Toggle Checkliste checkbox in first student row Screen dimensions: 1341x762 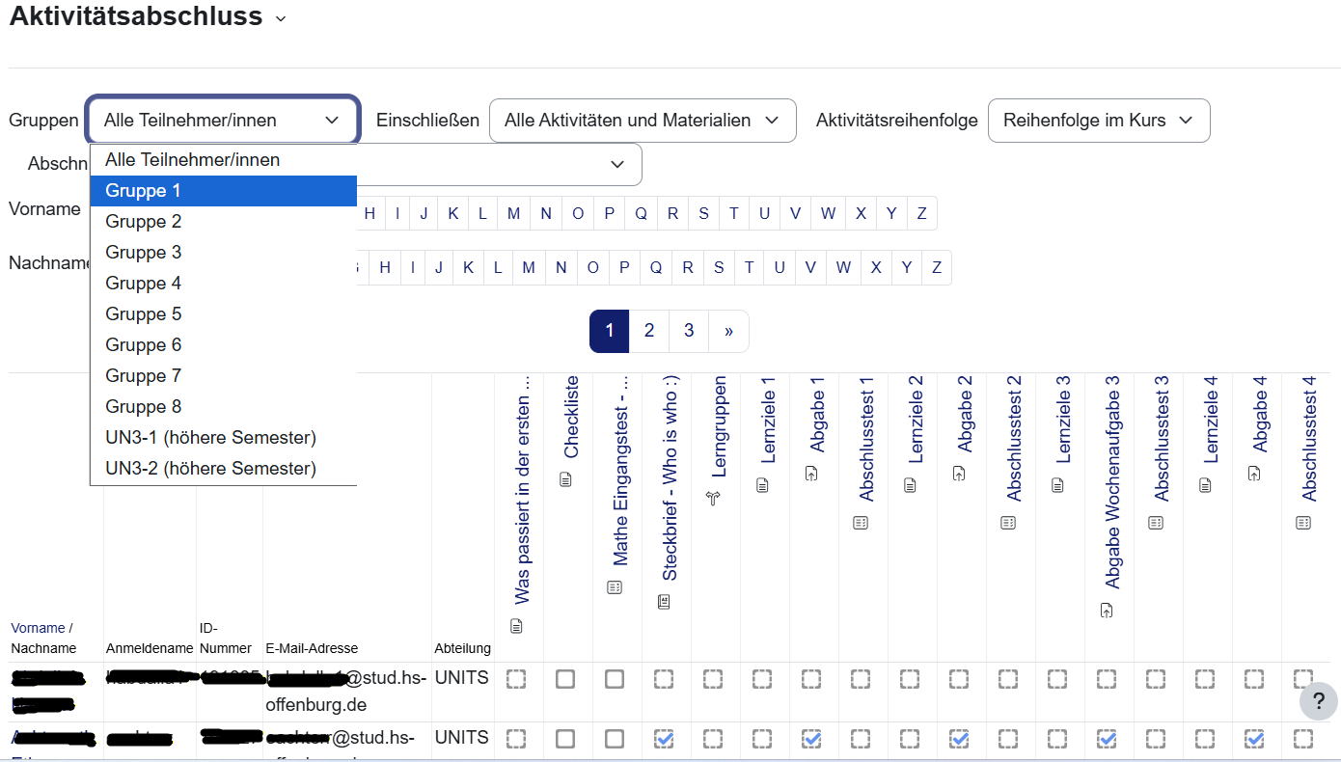click(x=565, y=679)
